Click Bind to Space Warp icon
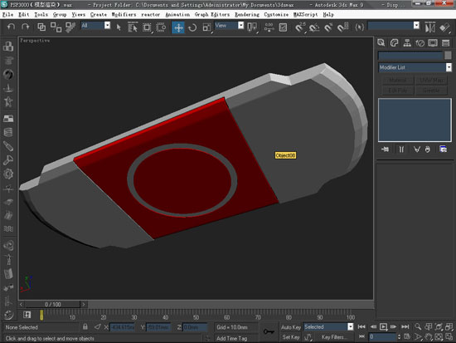 pos(70,27)
